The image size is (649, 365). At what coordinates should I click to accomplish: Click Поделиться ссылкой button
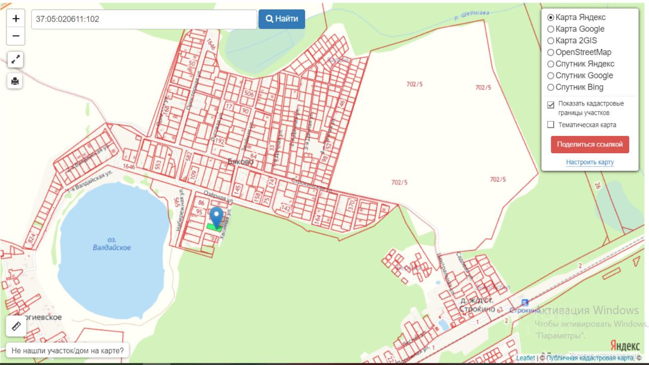590,144
